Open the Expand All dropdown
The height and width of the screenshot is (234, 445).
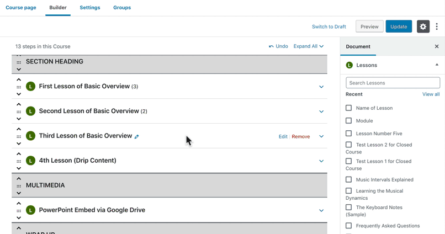309,46
